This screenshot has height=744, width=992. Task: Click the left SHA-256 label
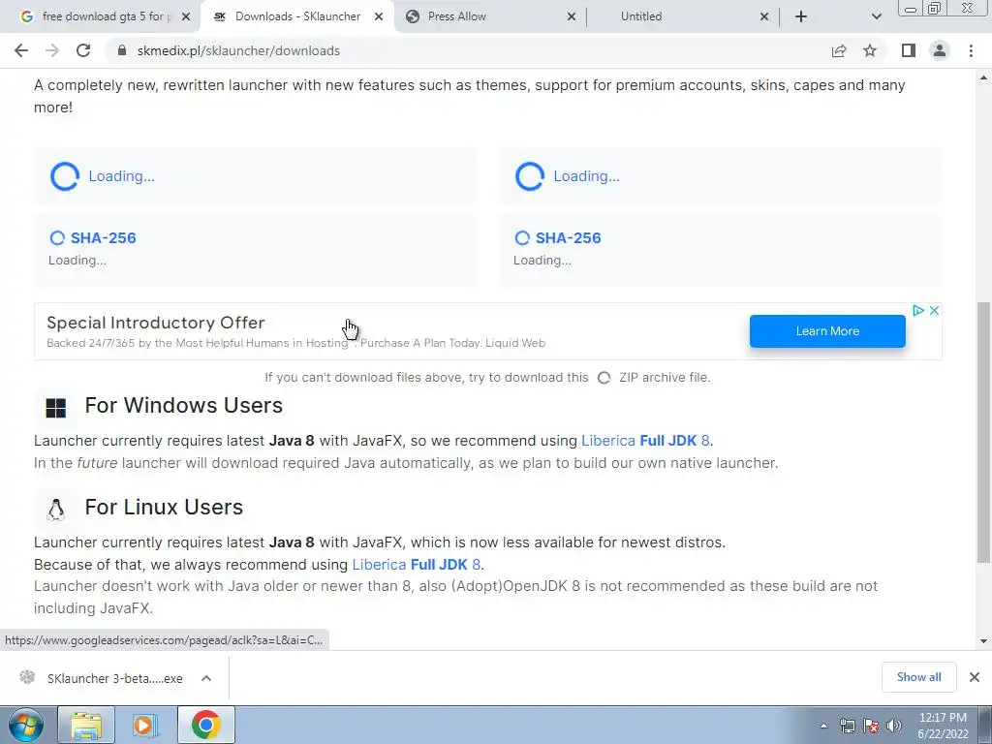(103, 238)
